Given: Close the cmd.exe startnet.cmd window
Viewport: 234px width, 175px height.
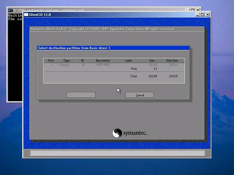Looking at the screenshot, I should coord(198,10).
